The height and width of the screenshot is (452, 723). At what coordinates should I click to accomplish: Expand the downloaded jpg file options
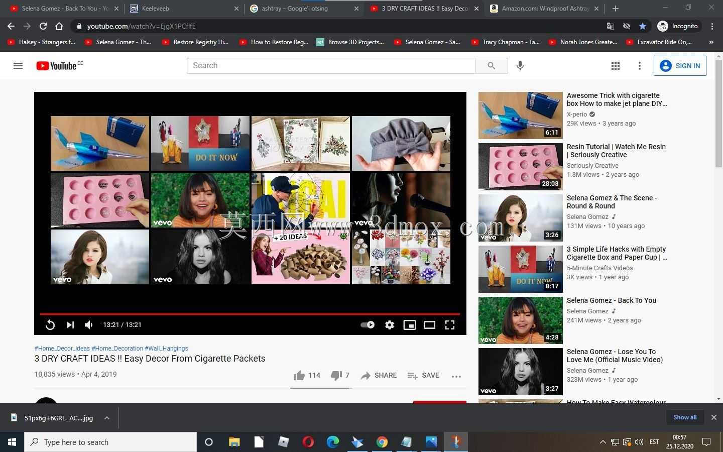pos(107,418)
